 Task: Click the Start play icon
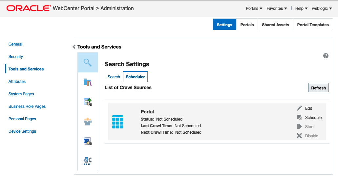tap(299, 126)
